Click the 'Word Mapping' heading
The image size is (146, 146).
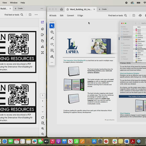tap(125, 113)
